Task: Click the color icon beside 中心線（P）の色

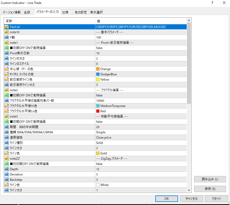Action: [7, 69]
